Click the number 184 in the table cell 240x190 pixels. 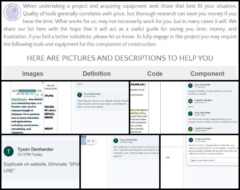pyautogui.click(x=168, y=157)
